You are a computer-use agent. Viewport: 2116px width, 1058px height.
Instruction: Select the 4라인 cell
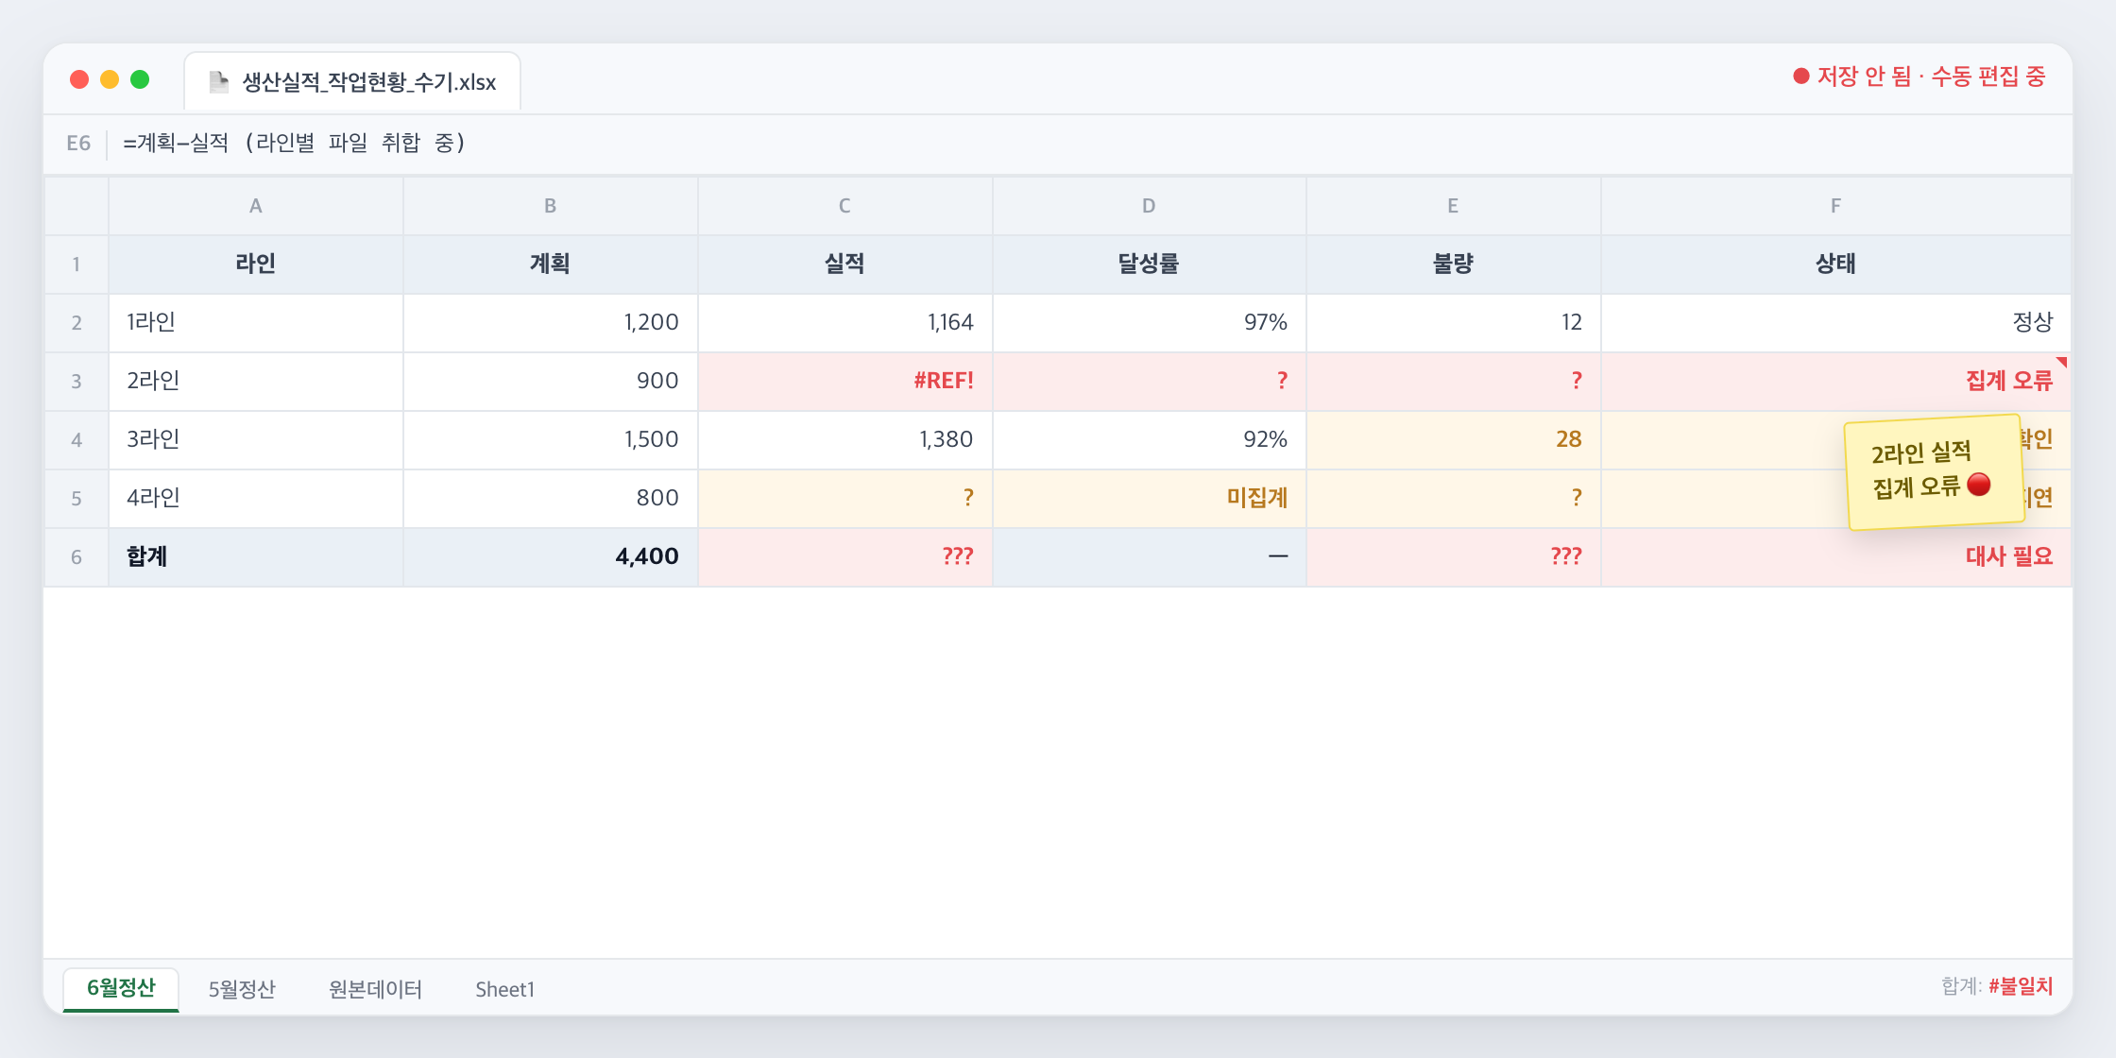pyautogui.click(x=256, y=499)
